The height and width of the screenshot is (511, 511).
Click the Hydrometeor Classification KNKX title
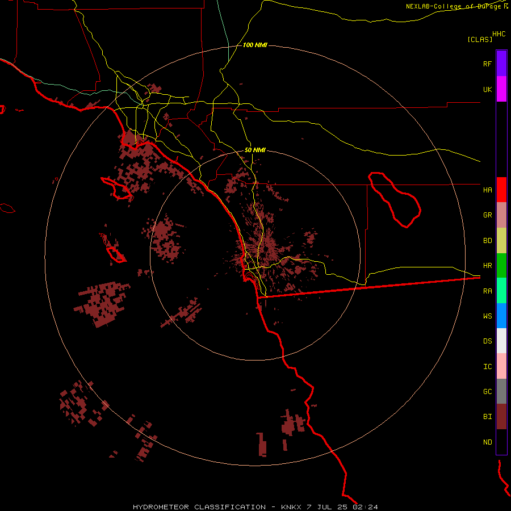pyautogui.click(x=255, y=507)
